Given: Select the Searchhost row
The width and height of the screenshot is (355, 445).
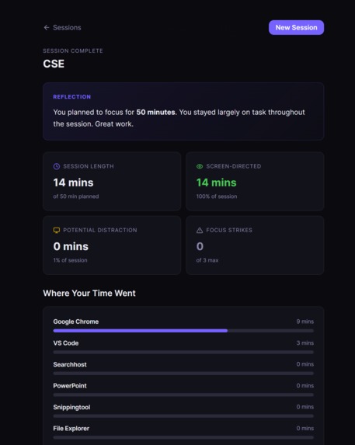Looking at the screenshot, I should [x=183, y=368].
